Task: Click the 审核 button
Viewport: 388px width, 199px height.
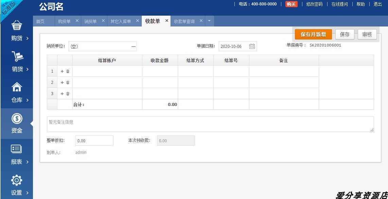Action: pos(367,34)
